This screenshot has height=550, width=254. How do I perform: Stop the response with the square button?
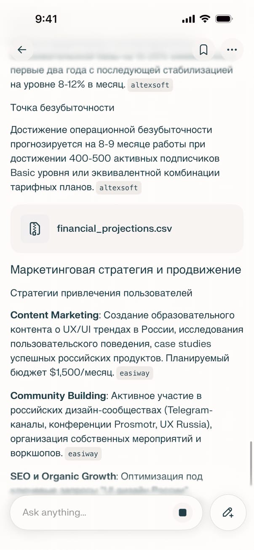[182, 512]
